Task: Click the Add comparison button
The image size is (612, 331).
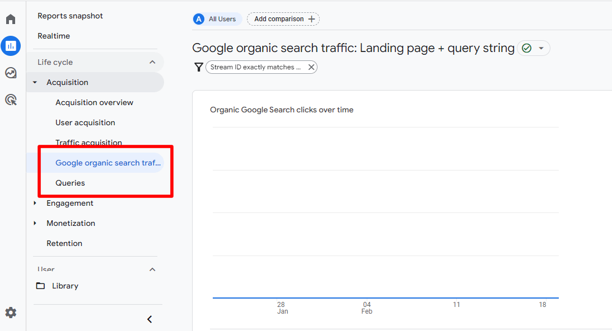Action: pyautogui.click(x=283, y=18)
